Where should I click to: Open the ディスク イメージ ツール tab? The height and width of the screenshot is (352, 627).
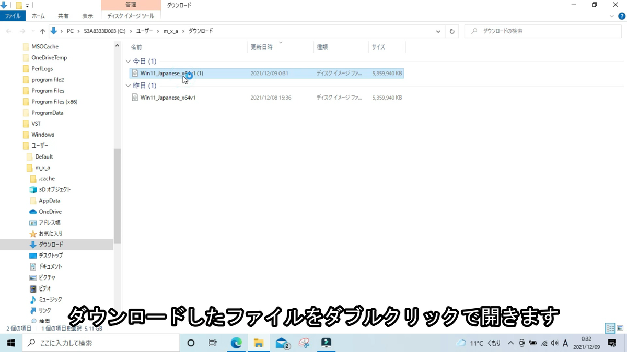(131, 16)
